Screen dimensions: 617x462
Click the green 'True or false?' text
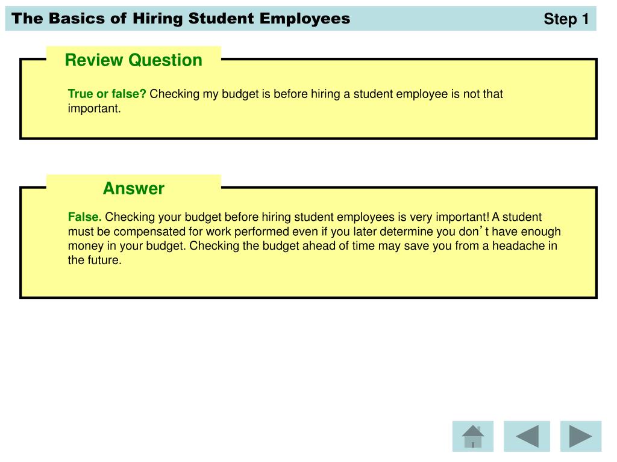pos(107,94)
